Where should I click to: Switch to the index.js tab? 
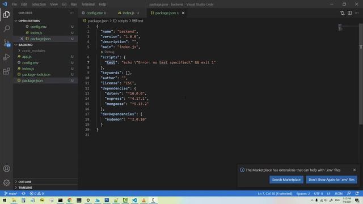coord(130,13)
